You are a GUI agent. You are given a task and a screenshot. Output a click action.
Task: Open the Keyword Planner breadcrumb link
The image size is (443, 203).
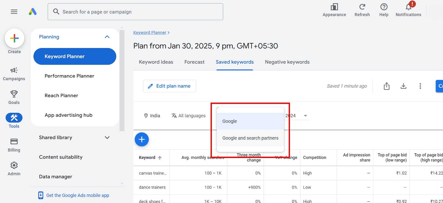click(150, 33)
